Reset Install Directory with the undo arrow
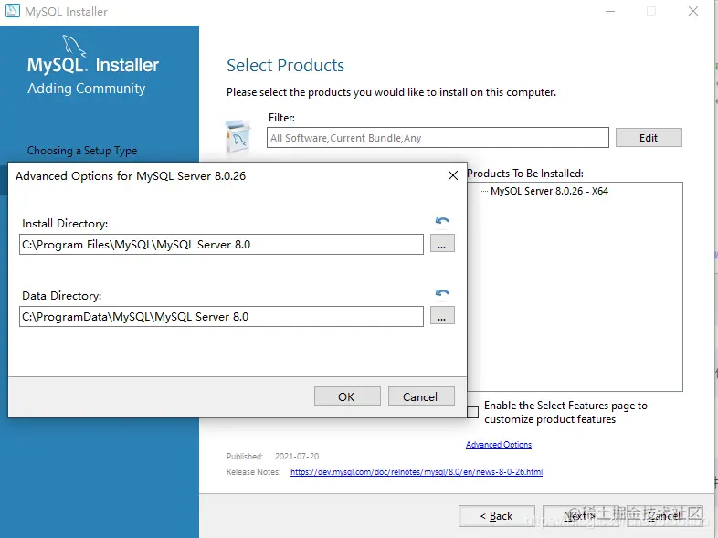 click(x=442, y=221)
